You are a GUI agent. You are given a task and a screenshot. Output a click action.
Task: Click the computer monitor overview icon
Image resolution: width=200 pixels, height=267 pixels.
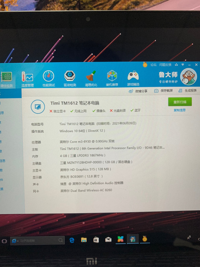point(38,107)
